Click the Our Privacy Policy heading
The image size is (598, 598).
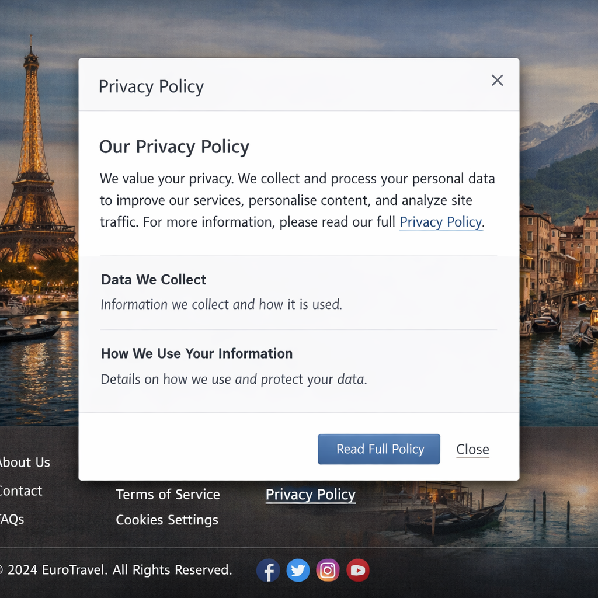click(x=174, y=147)
